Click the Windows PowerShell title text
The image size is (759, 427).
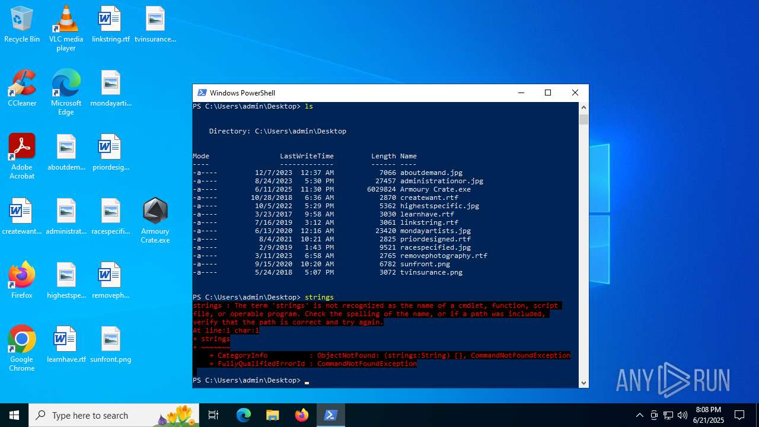(243, 93)
